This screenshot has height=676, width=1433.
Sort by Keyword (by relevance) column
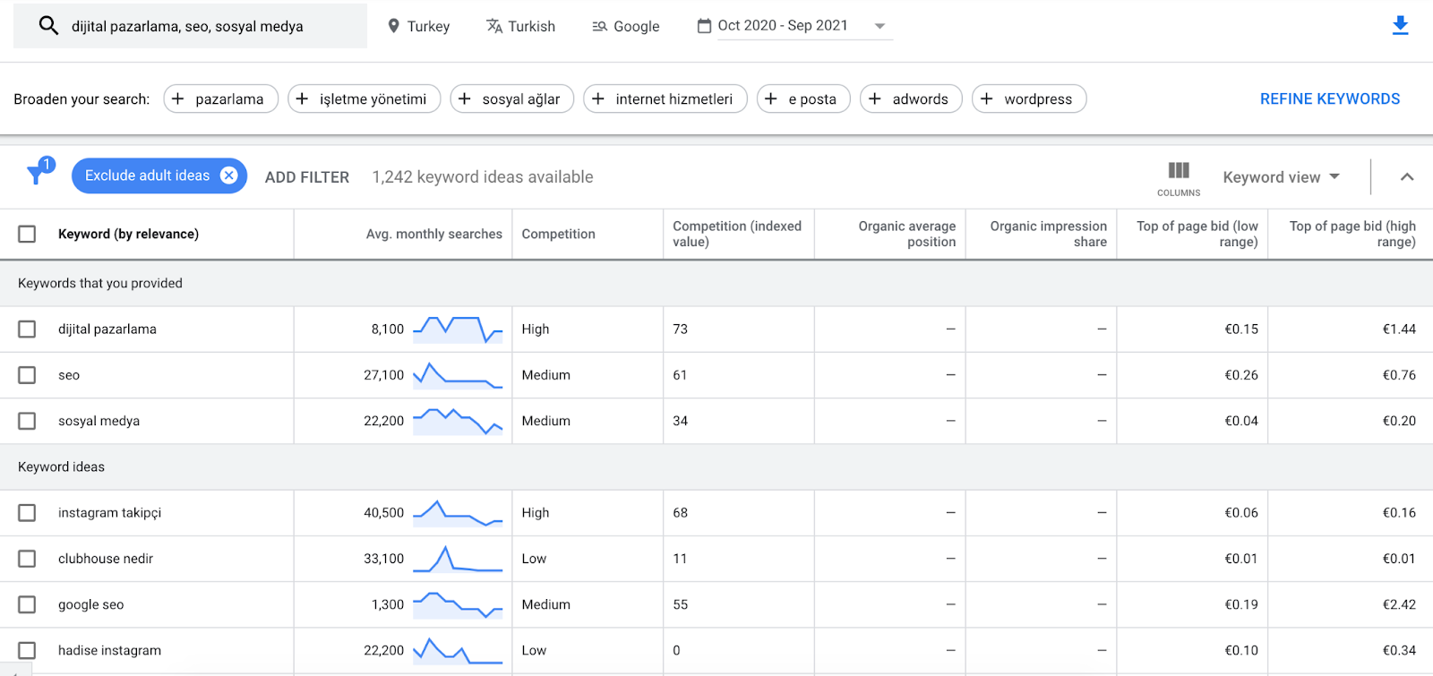pyautogui.click(x=128, y=234)
